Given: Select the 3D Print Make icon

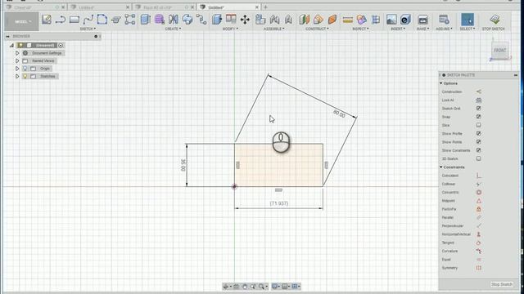Looking at the screenshot, I should pos(422,20).
